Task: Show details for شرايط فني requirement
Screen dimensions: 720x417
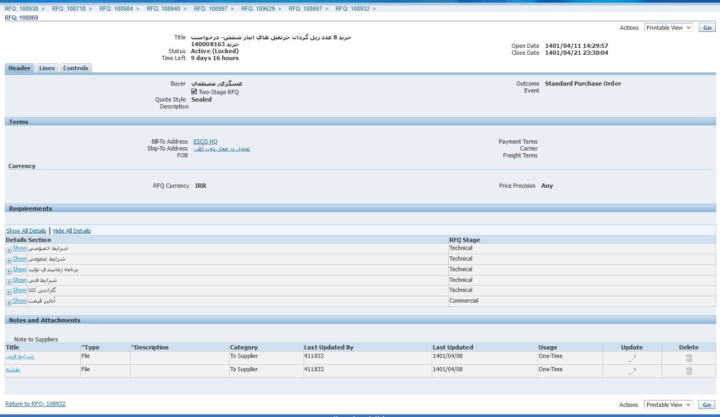Action: tap(20, 280)
